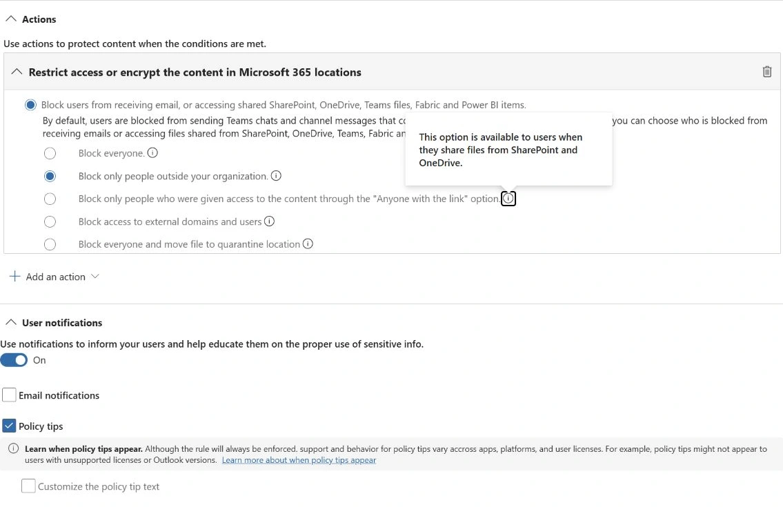Open info icon next to Block everyone
This screenshot has height=507, width=783.
click(x=152, y=153)
